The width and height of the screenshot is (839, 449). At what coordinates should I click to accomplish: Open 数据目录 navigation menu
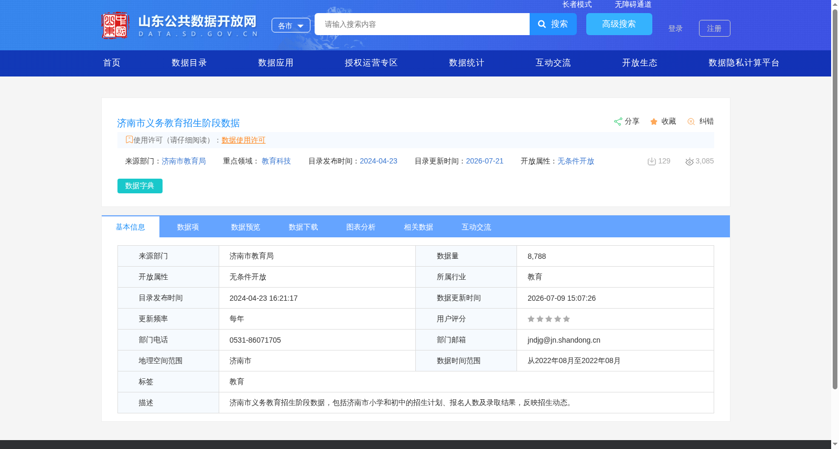pos(189,63)
